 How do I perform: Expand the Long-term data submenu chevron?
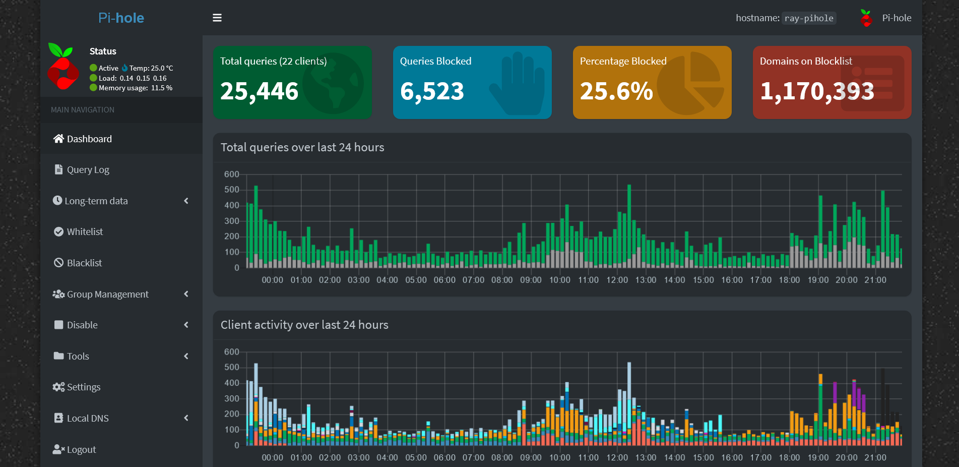[x=186, y=201]
